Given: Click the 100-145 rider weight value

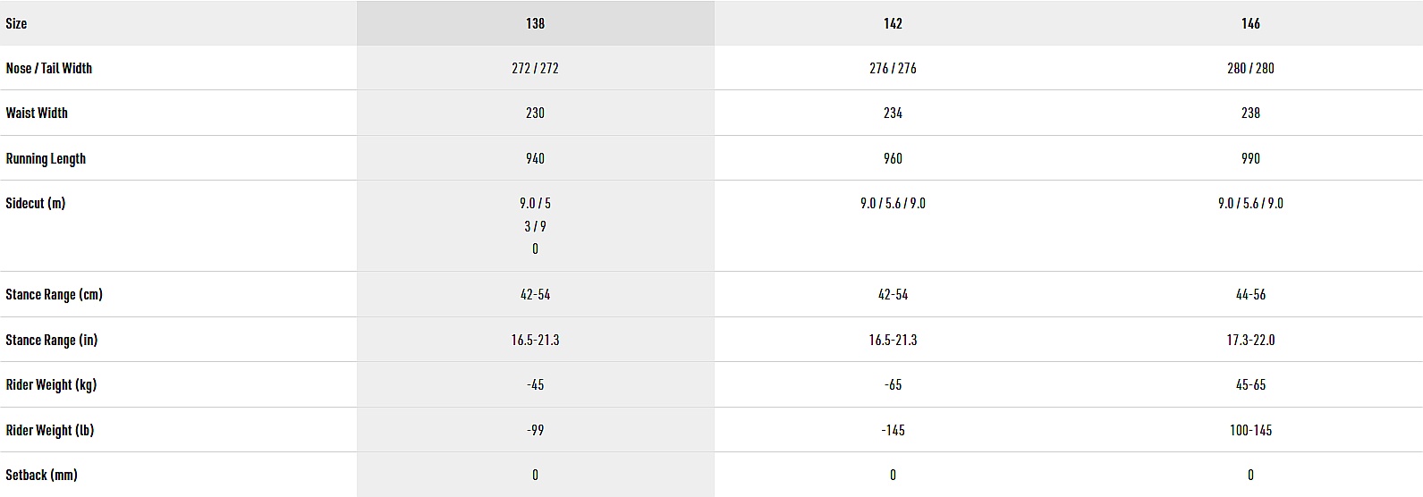Looking at the screenshot, I should click(x=1250, y=430).
